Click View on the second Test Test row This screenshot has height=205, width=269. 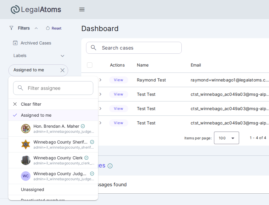(x=119, y=109)
